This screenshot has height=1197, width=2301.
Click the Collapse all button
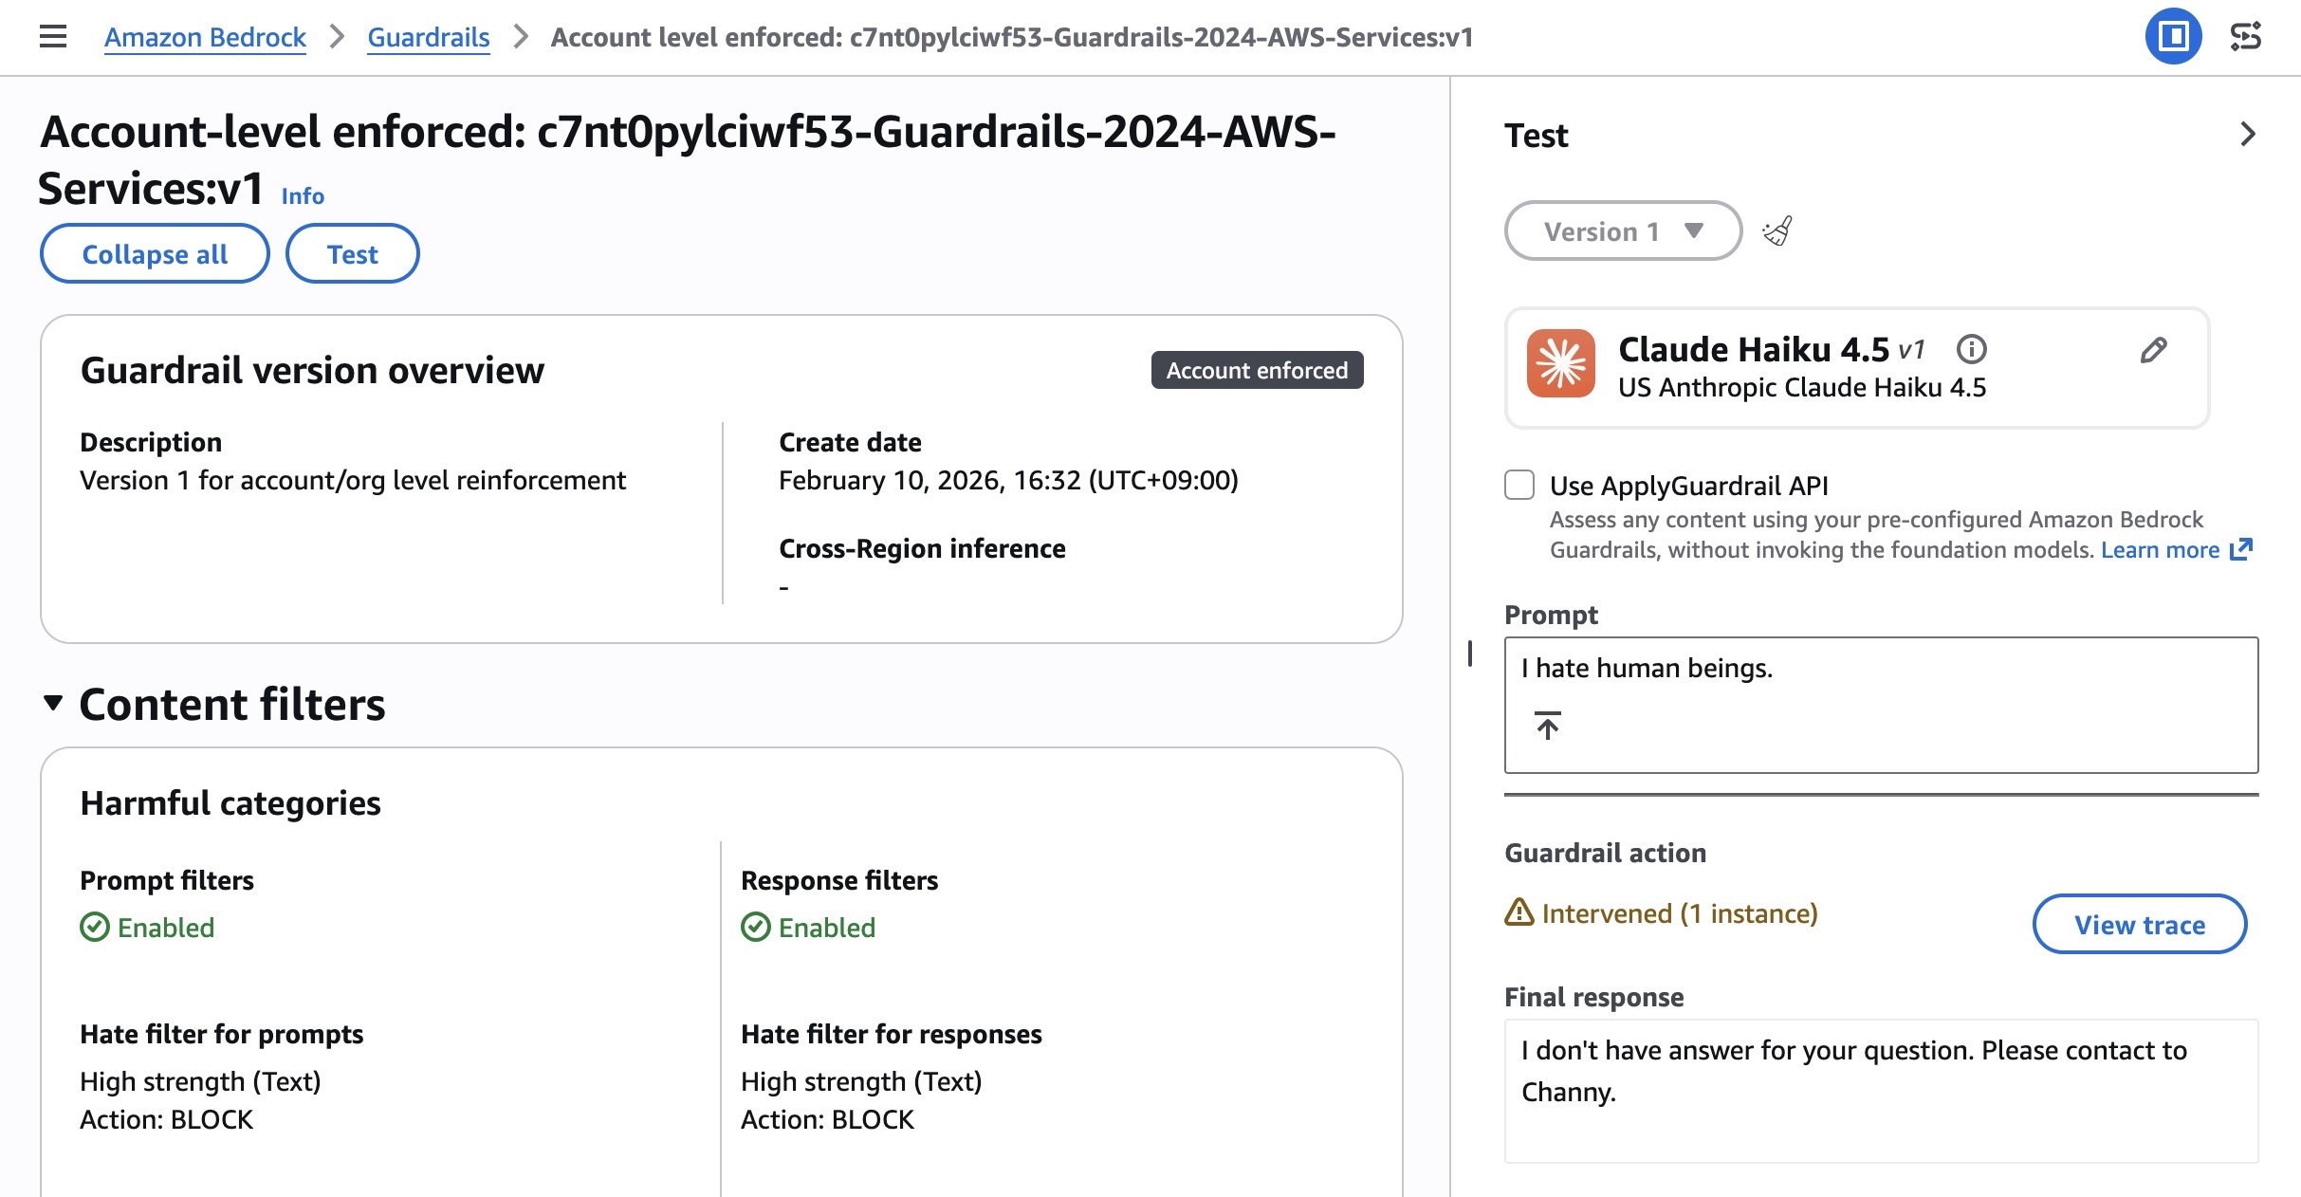tap(155, 254)
